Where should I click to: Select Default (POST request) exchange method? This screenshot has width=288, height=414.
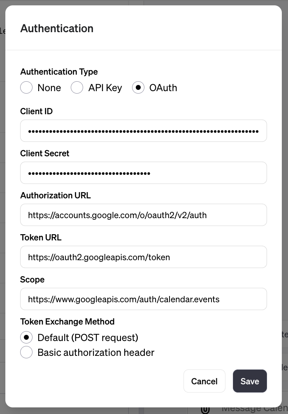click(26, 338)
